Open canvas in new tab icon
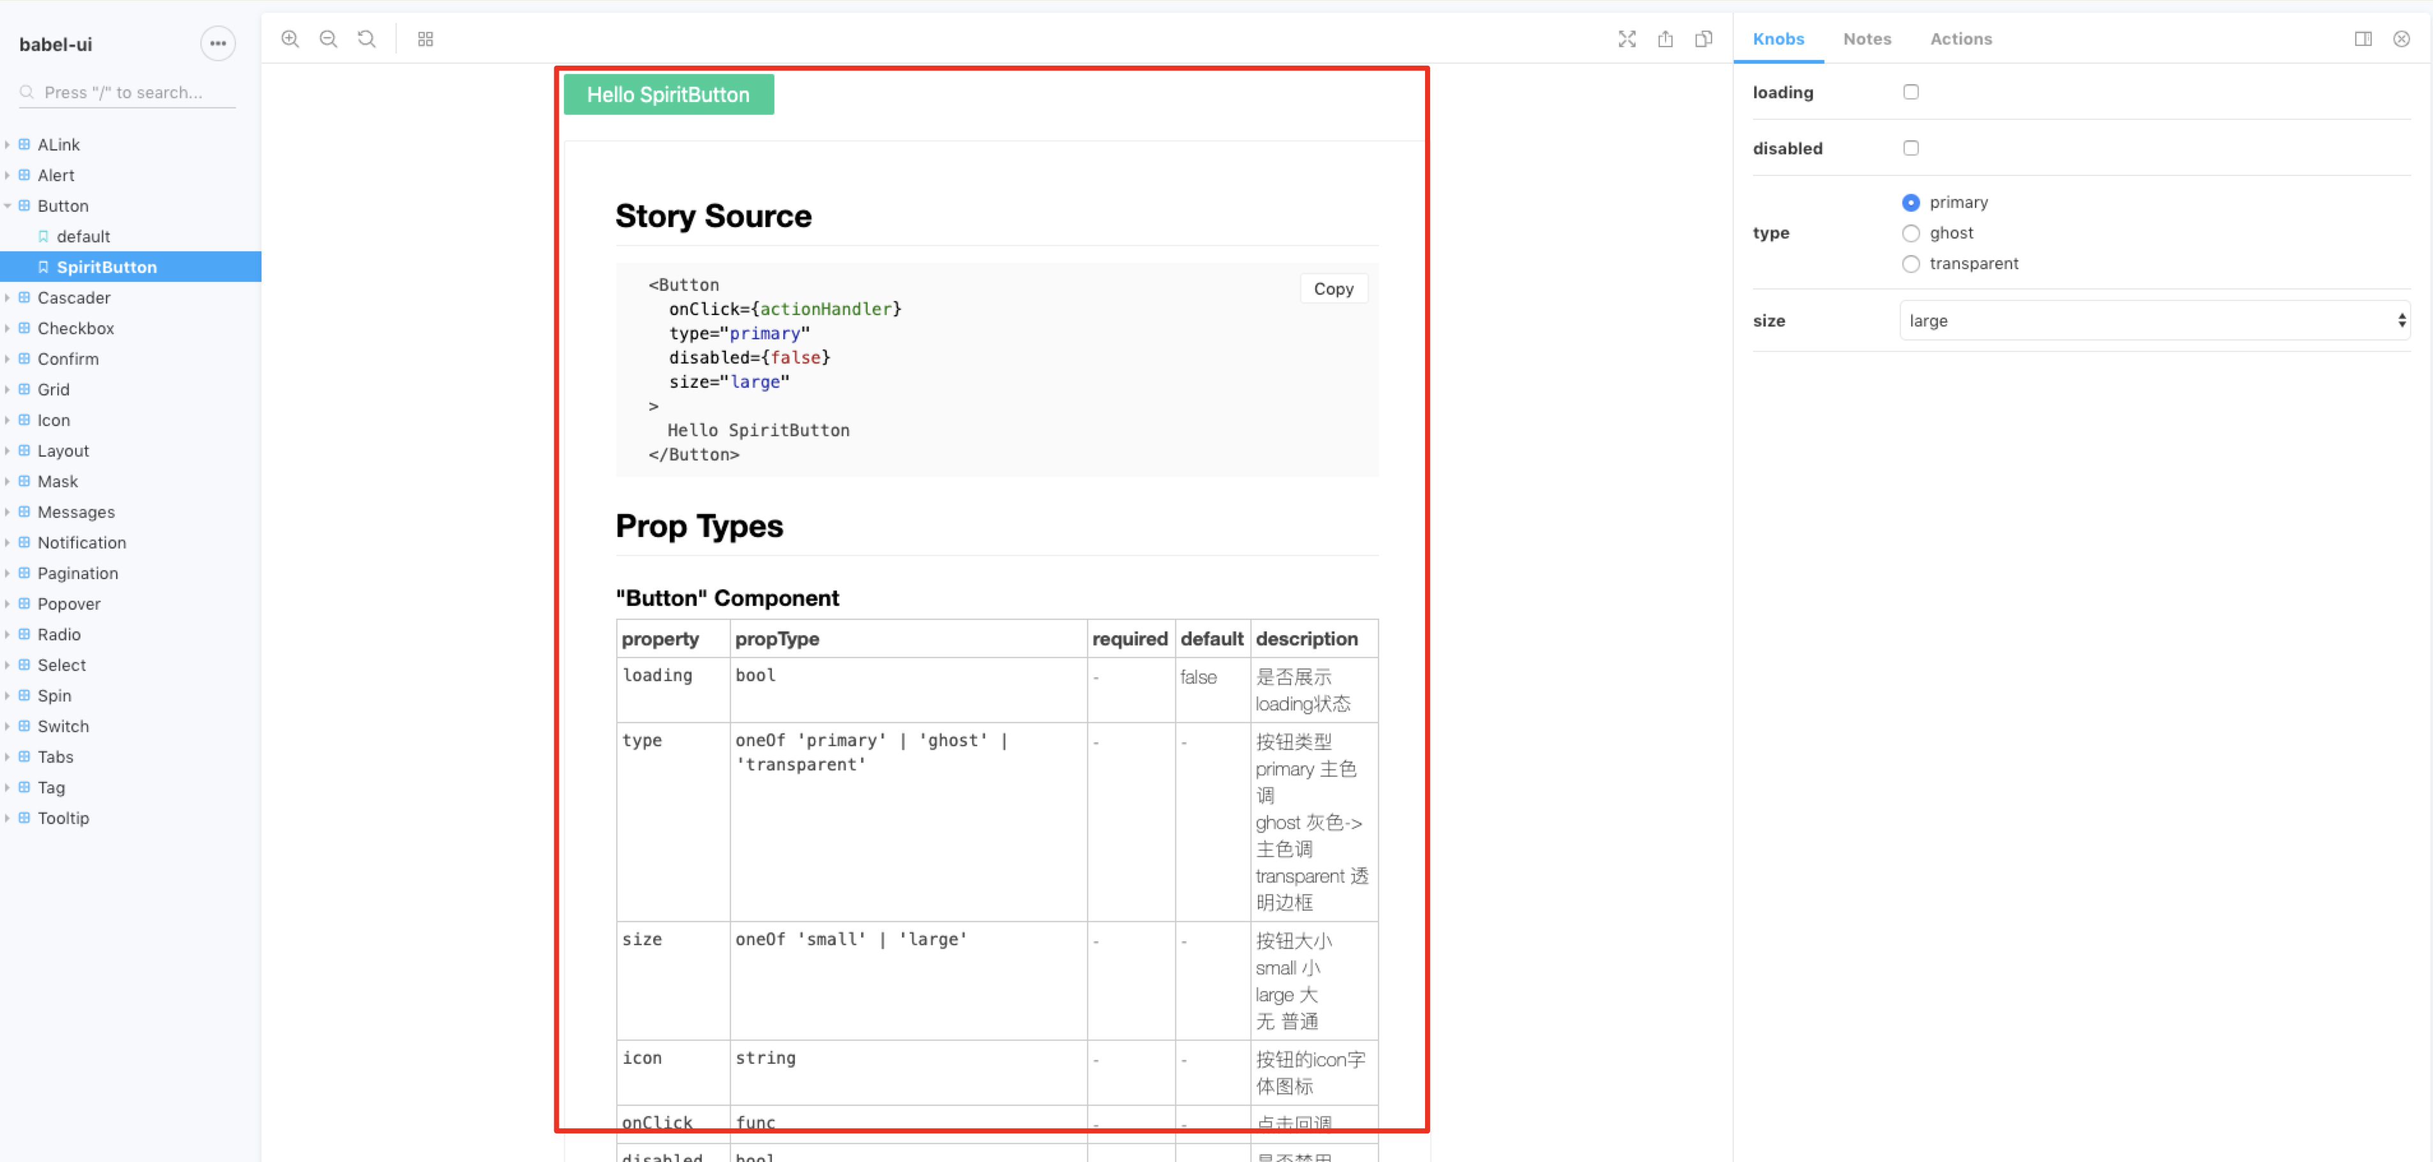2433x1162 pixels. (x=1665, y=39)
